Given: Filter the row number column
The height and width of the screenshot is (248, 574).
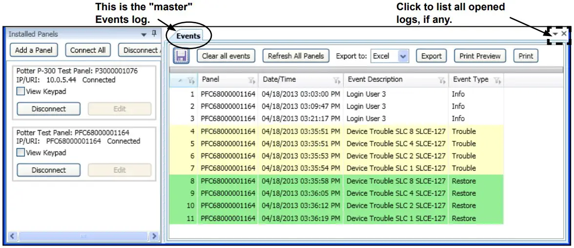Looking at the screenshot, I should (190, 80).
